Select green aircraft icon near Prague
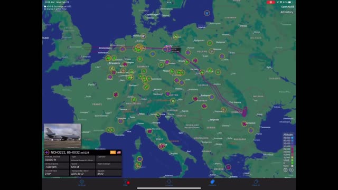This screenshot has width=338, height=190. 172,71
